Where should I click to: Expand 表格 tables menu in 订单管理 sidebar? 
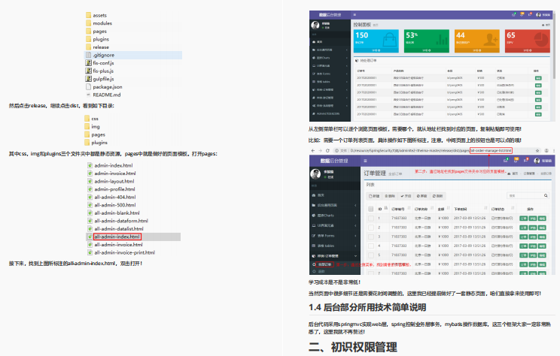tap(335, 246)
